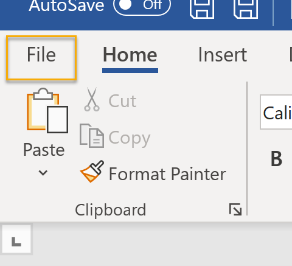Expand the Paste options chevron

tap(43, 173)
